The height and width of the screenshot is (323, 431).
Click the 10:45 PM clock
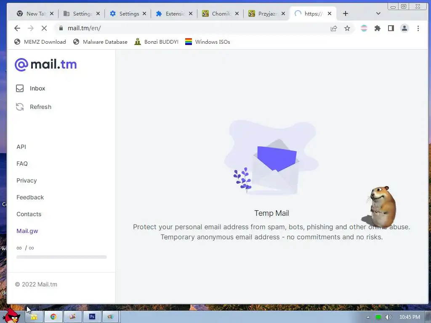pyautogui.click(x=410, y=317)
